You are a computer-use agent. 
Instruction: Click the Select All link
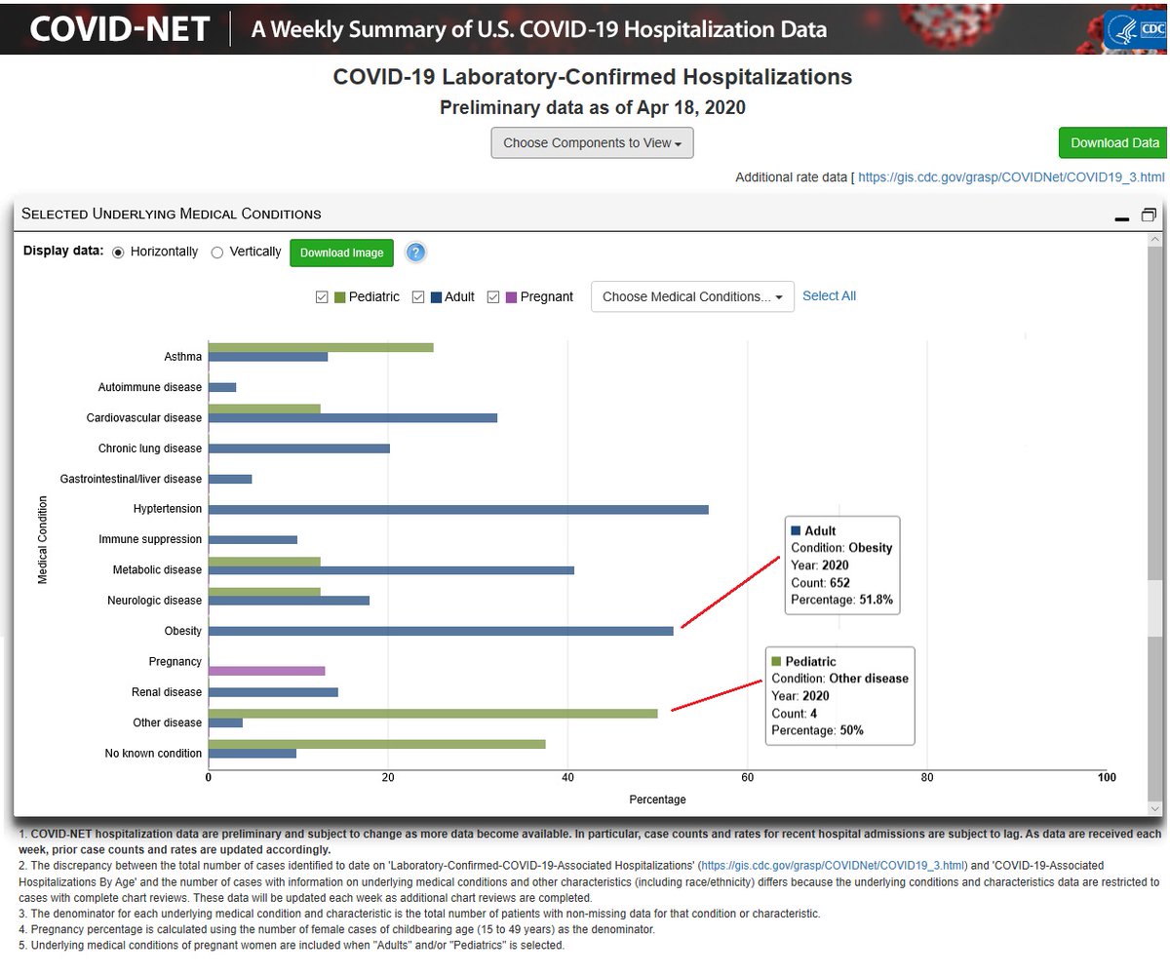[829, 296]
